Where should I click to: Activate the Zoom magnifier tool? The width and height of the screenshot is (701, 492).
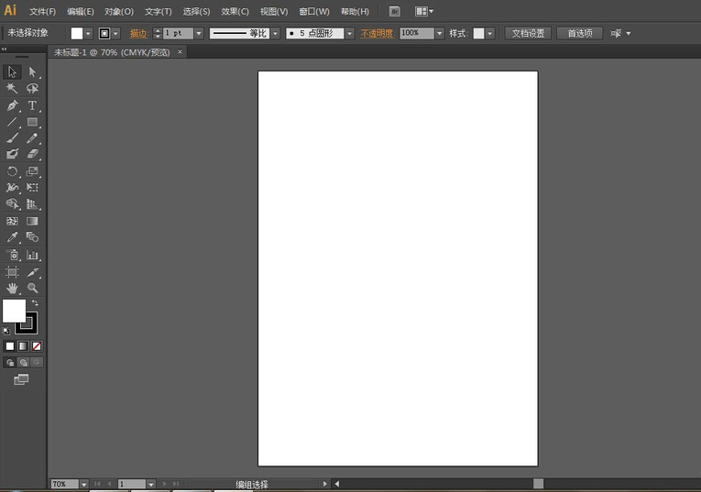pos(32,288)
